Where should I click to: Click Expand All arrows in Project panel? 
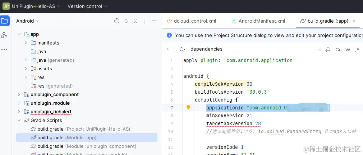[x=126, y=21]
